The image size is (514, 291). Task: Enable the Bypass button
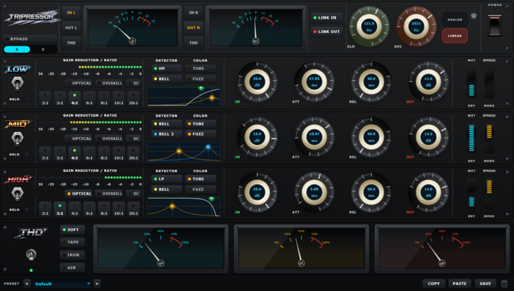30,39
